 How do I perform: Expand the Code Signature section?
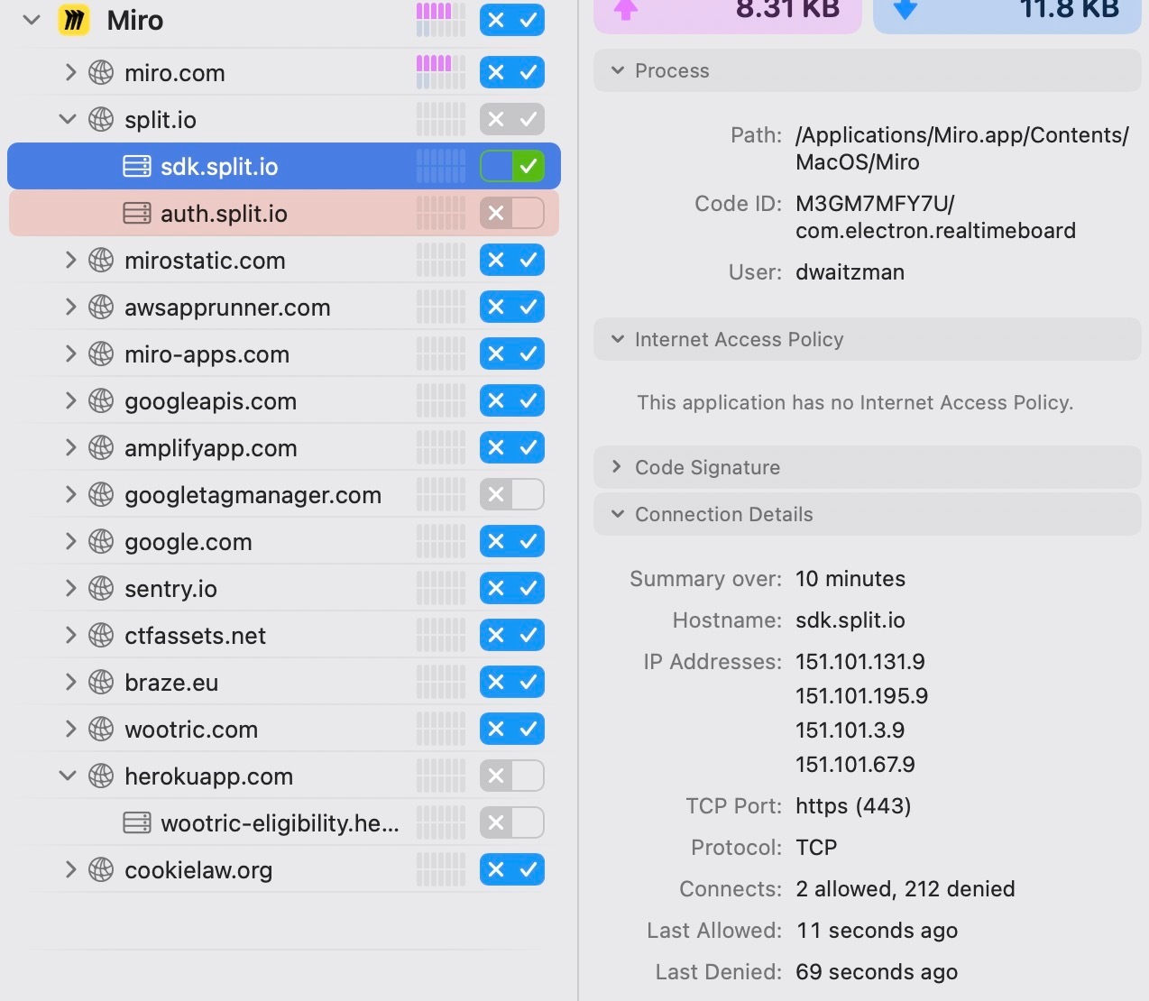coord(618,467)
